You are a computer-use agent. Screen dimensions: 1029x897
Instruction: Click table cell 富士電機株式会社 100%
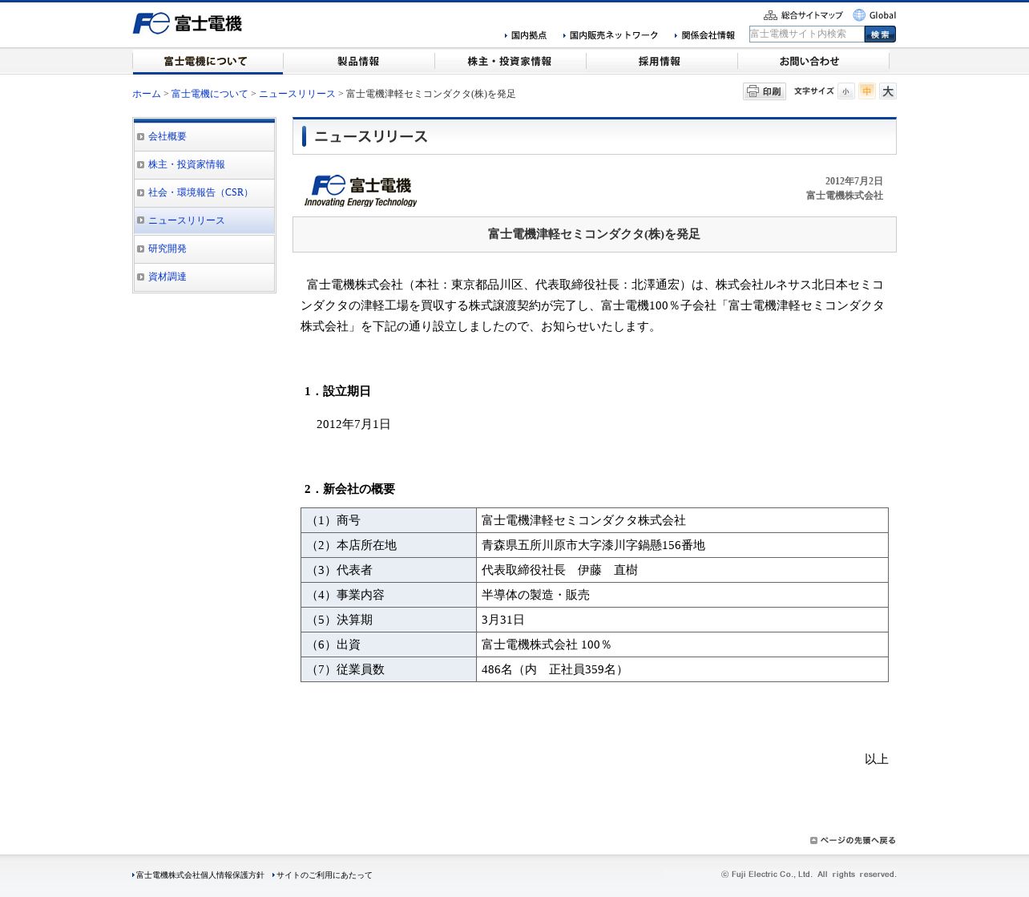coord(682,644)
